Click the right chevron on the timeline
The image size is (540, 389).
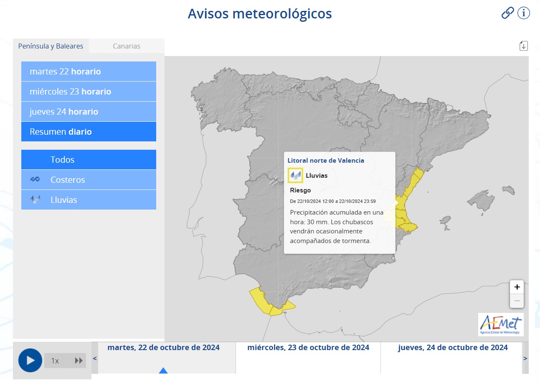pos(525,358)
